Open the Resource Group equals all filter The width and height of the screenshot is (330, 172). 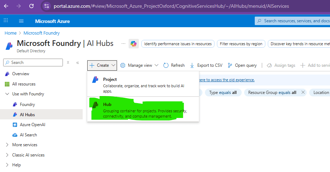tap(272, 93)
